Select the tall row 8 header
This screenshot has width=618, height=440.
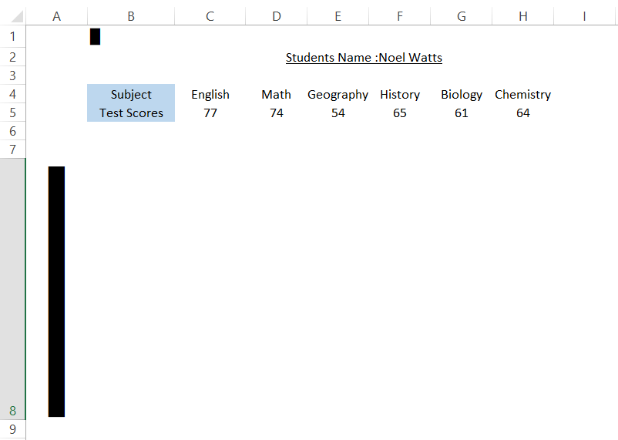coord(12,289)
